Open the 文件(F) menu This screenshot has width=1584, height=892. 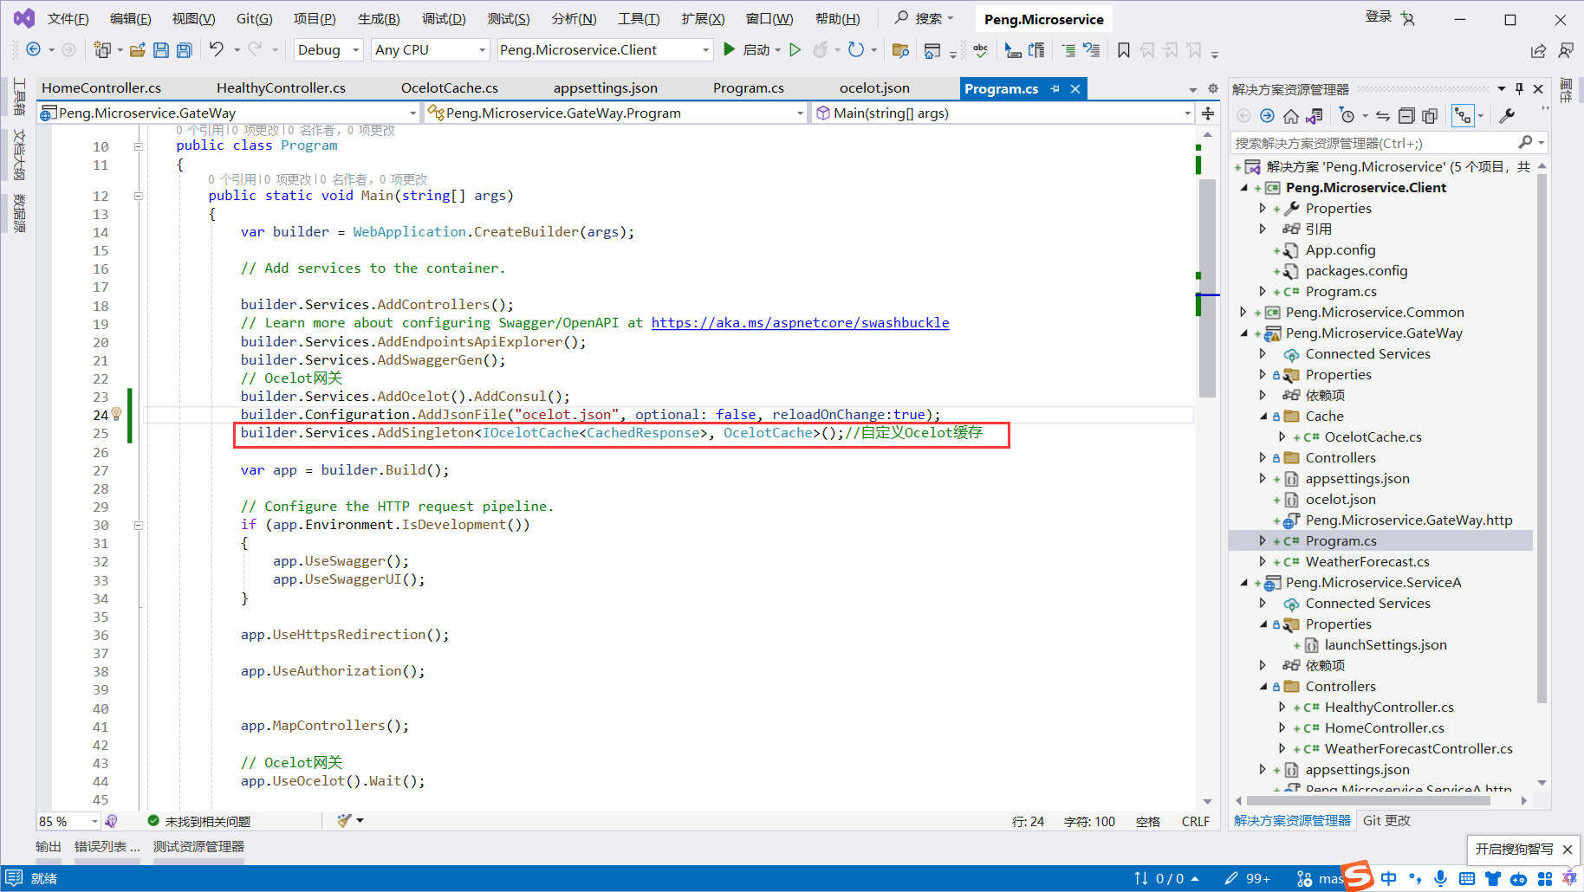[68, 19]
